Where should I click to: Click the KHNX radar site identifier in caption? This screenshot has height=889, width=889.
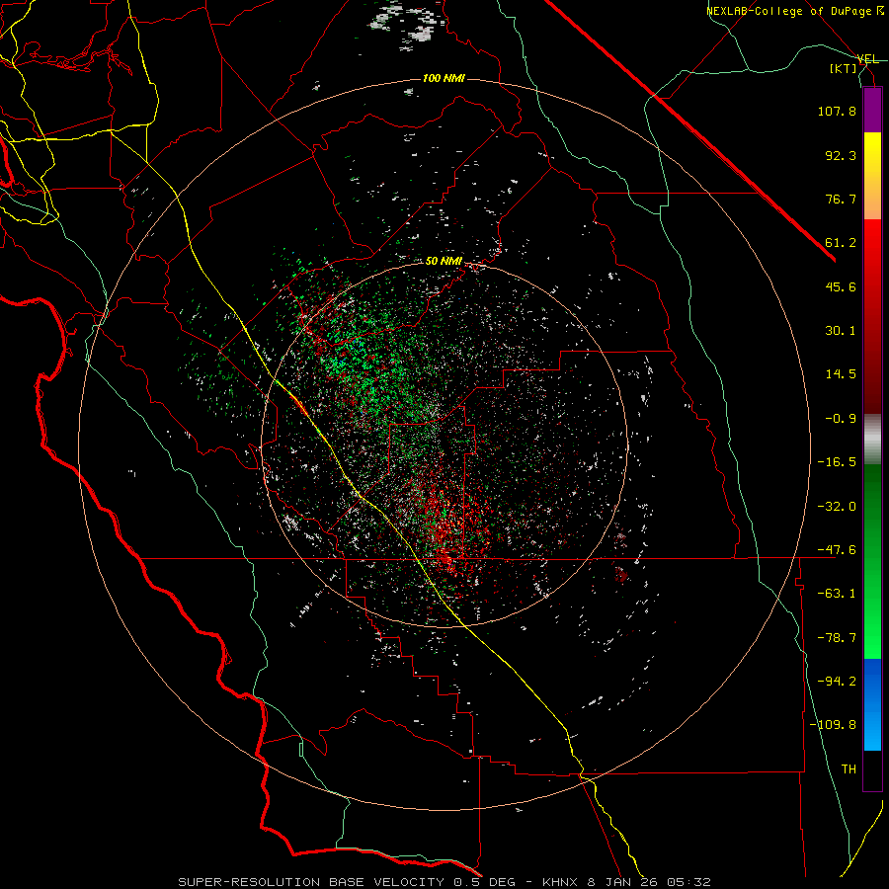[558, 882]
